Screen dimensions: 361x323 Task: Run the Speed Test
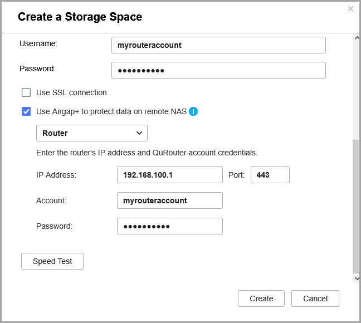[x=52, y=261]
